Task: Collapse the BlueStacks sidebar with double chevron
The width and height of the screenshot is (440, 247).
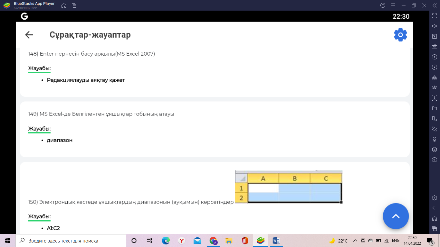Action: [435, 5]
